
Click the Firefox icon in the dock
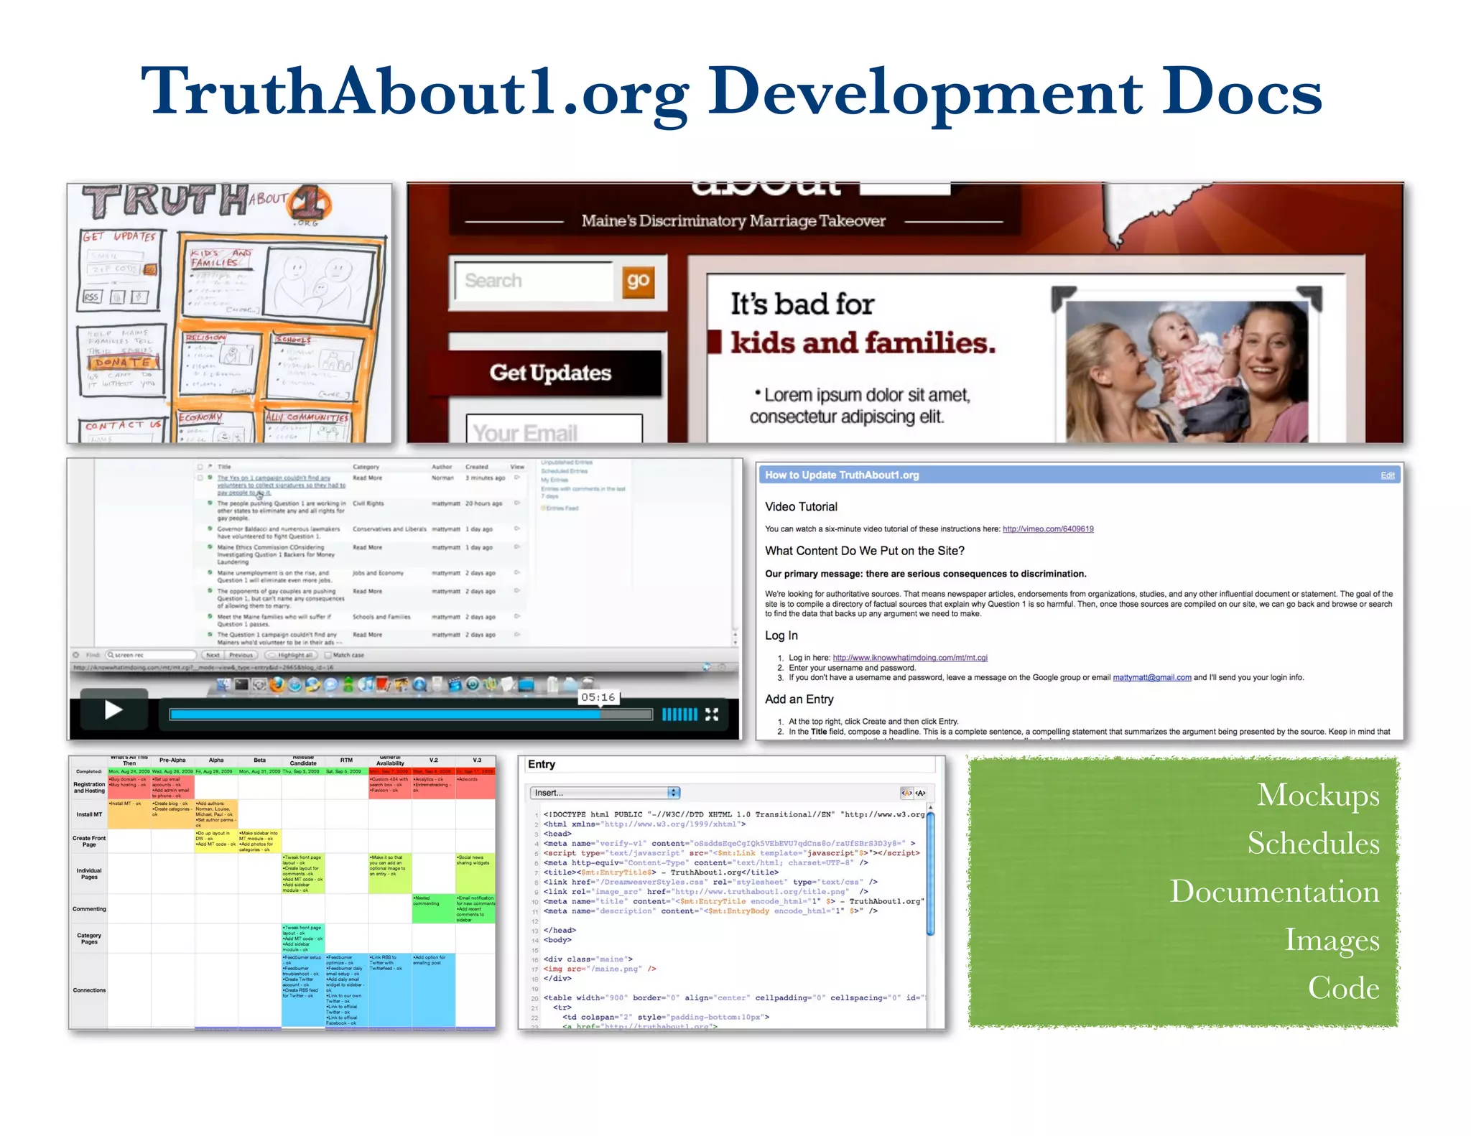(x=277, y=684)
